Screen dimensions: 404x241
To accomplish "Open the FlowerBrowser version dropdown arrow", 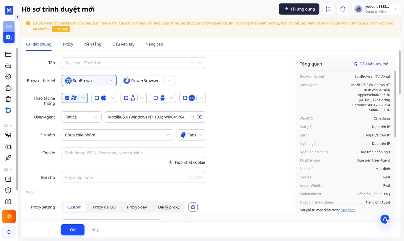I will pos(170,81).
